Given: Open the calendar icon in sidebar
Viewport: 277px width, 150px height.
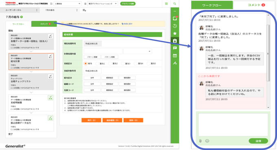Looking at the screenshot, I should click(x=175, y=56).
